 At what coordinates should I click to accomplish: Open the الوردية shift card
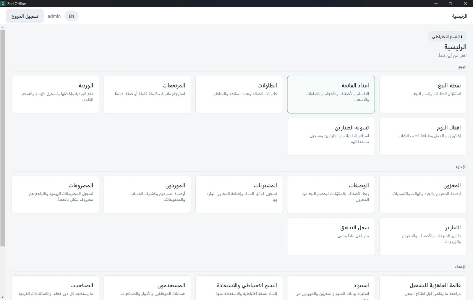(55, 95)
